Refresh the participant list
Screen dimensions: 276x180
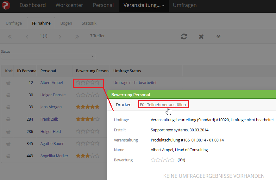tap(184, 37)
